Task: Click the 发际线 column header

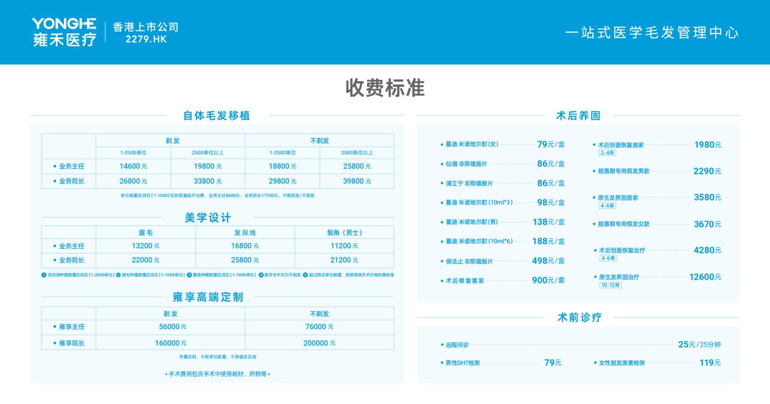Action: (245, 232)
